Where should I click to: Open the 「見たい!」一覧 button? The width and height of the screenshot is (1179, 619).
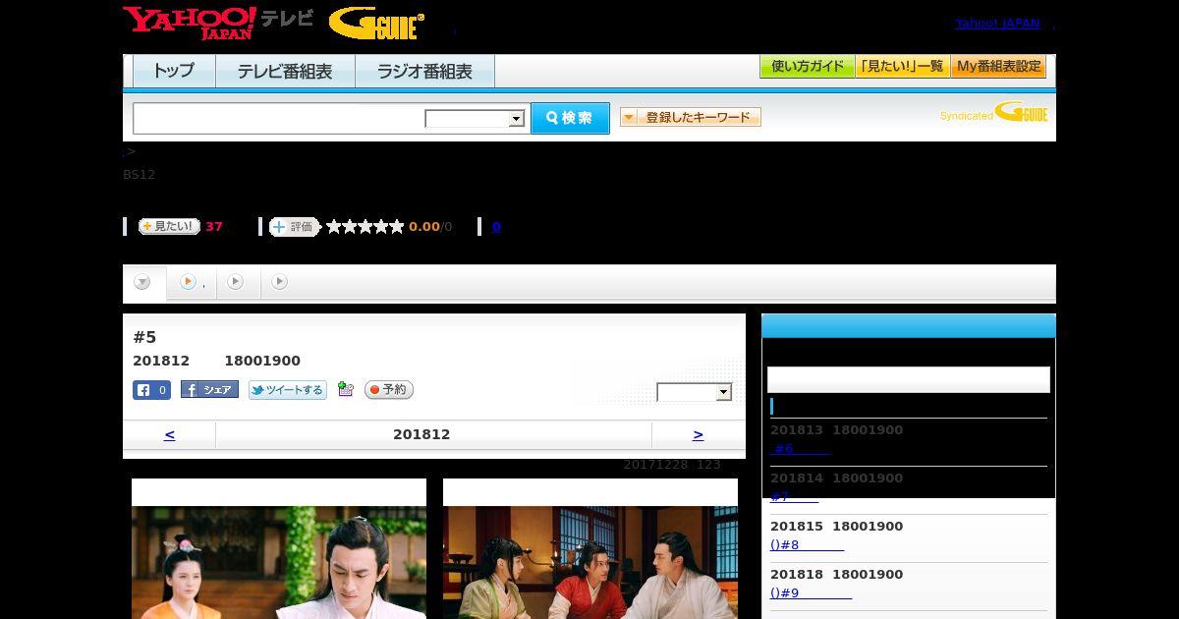[902, 67]
